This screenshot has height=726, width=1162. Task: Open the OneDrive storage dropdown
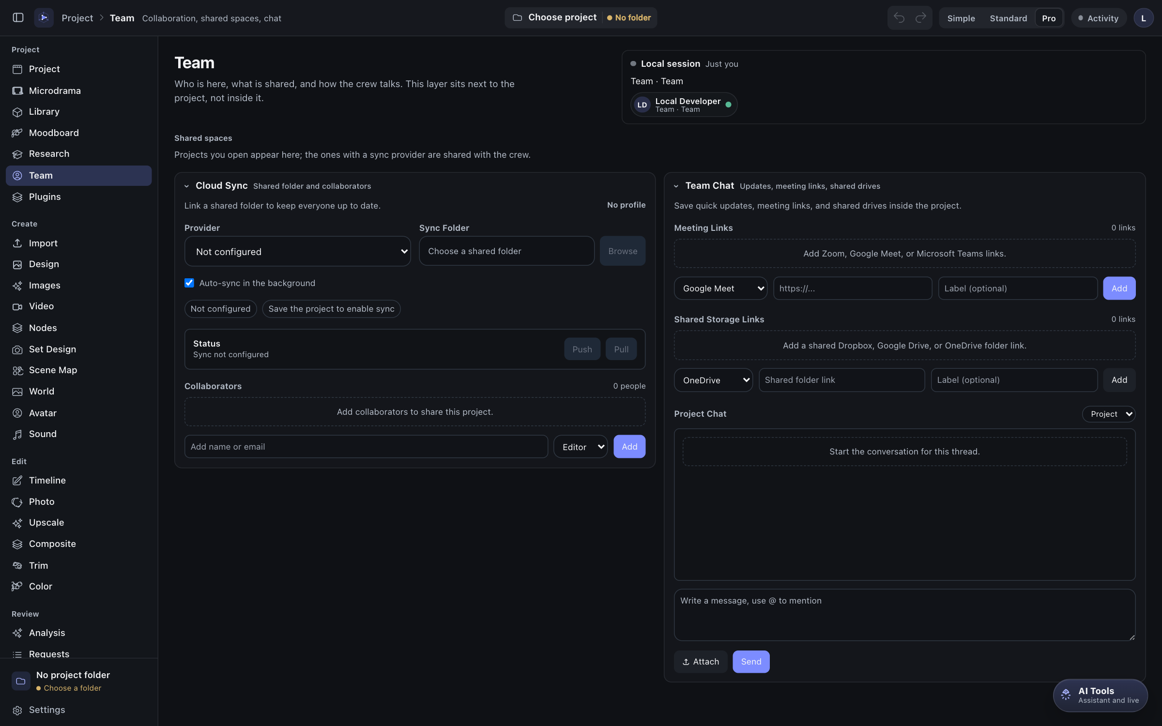[713, 380]
